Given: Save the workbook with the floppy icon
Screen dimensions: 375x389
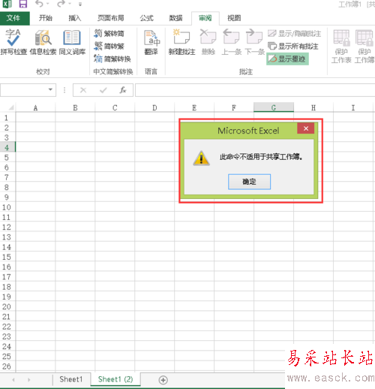Looking at the screenshot, I should pyautogui.click(x=23, y=4).
